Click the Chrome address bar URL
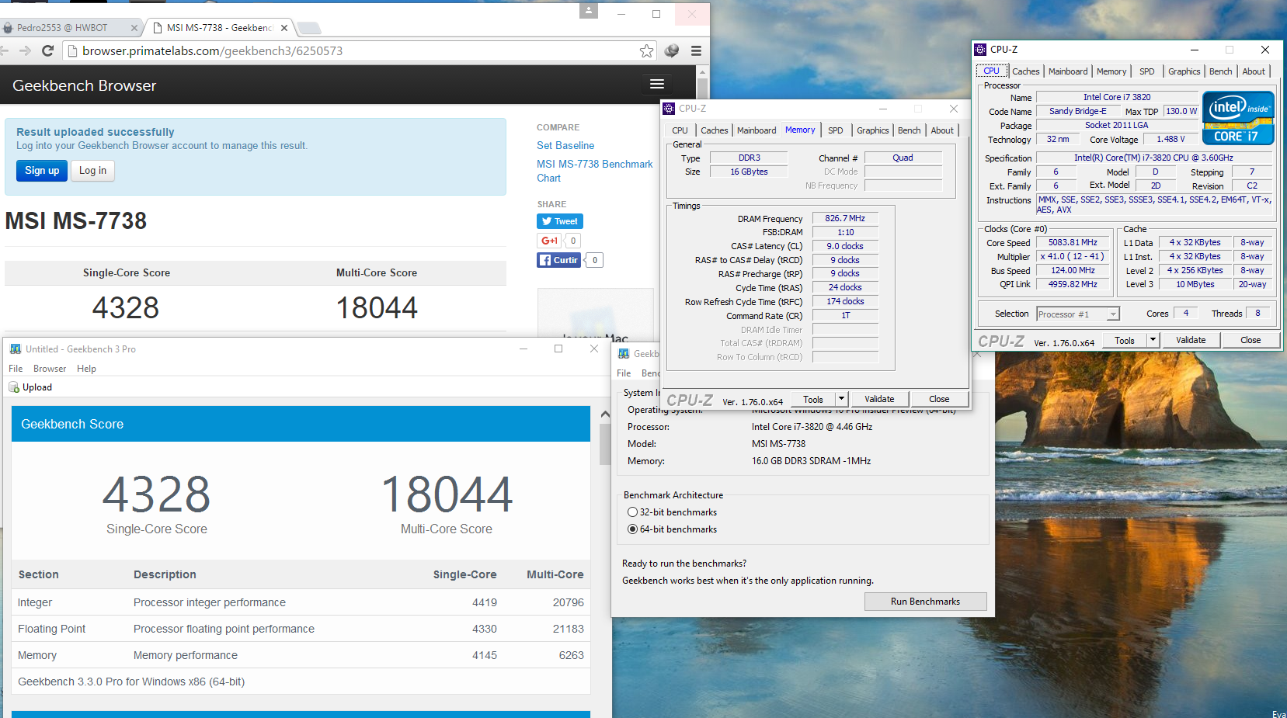The image size is (1287, 718). click(x=213, y=50)
